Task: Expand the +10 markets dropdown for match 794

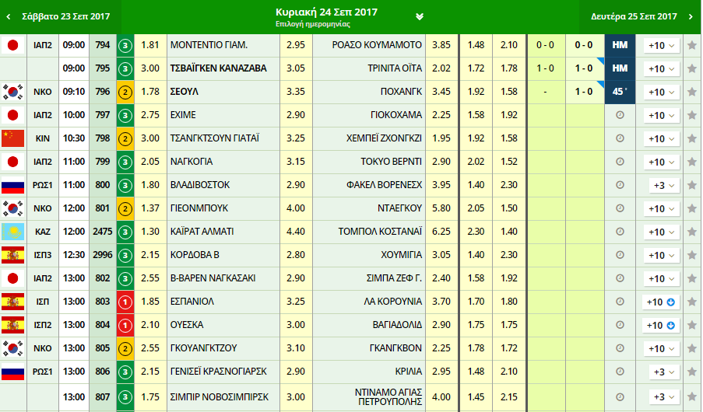Action: [x=661, y=45]
